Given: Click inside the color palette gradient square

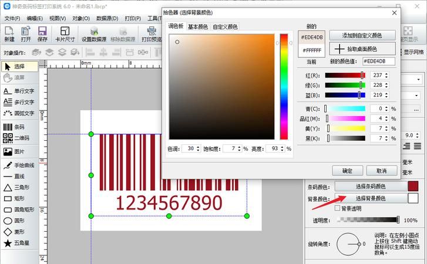Looking at the screenshot, I should tap(221, 86).
